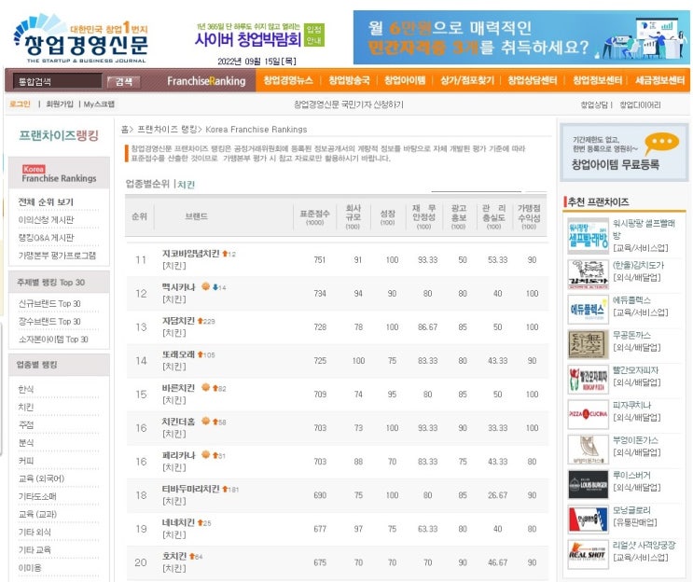The height and width of the screenshot is (582, 693).
Task: Open the 세금정보센터 menu
Action: pyautogui.click(x=659, y=80)
